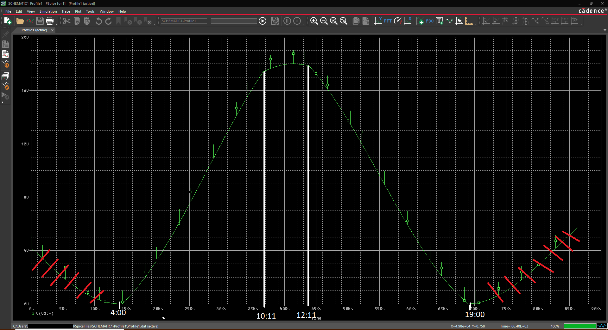This screenshot has height=330, width=608.
Task: Toggle Log X axis
Action: (408, 21)
